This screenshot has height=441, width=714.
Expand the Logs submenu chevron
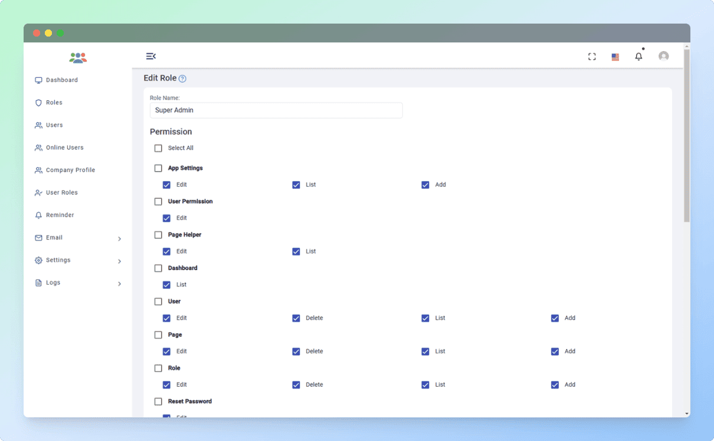tap(119, 284)
